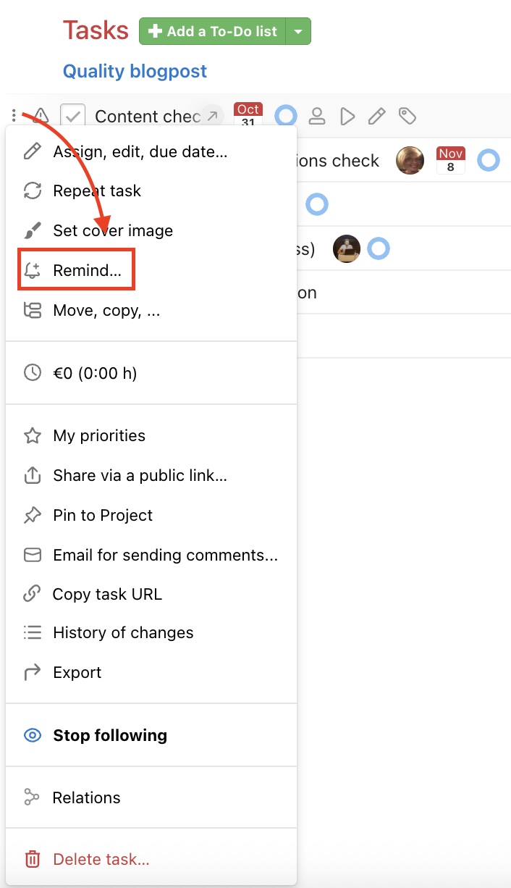The height and width of the screenshot is (888, 511).
Task: Click the Nov 8 date badge
Action: tap(450, 159)
